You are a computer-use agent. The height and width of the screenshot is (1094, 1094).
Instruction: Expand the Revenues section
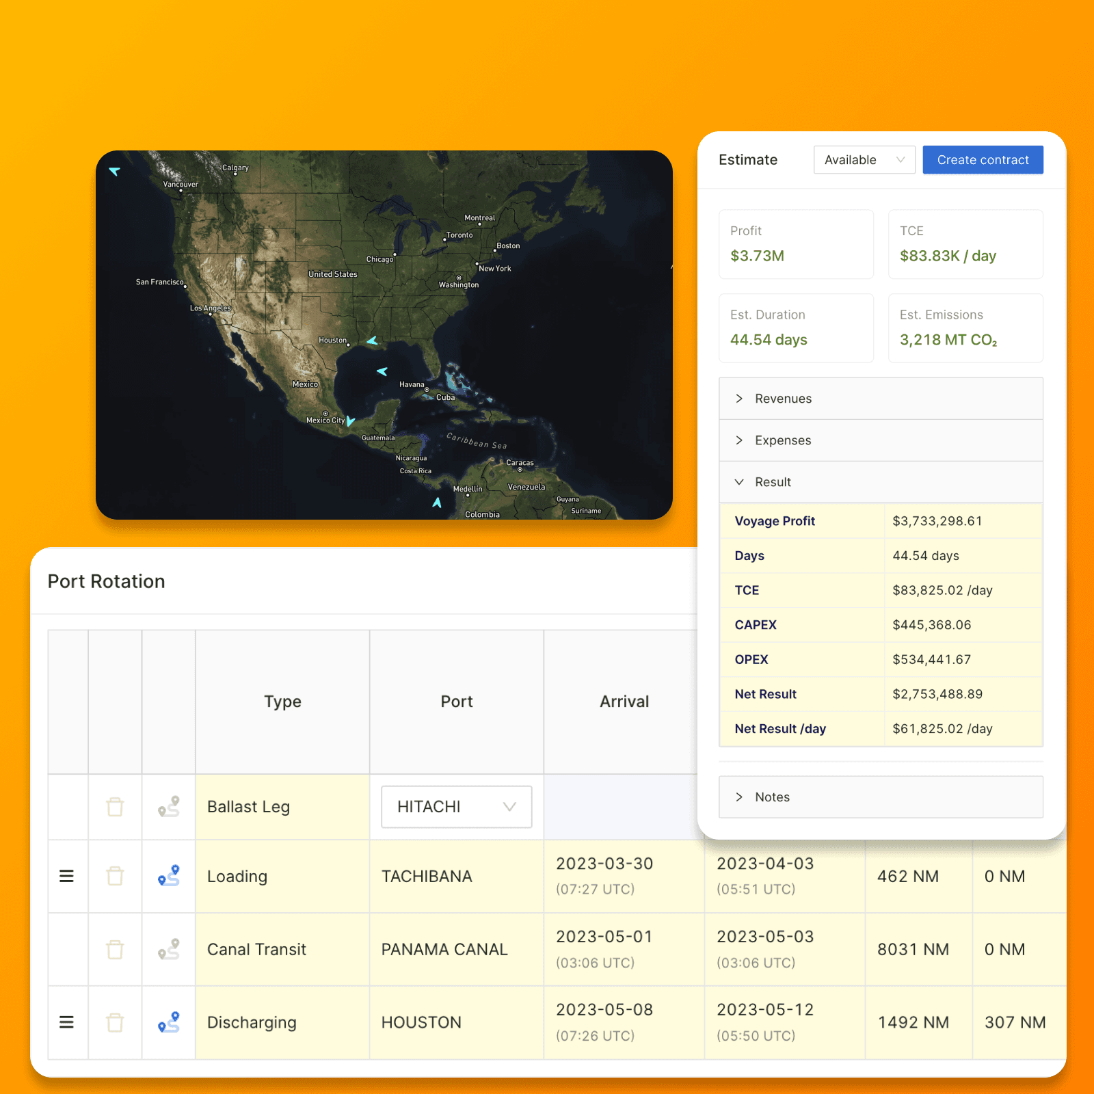pos(881,399)
